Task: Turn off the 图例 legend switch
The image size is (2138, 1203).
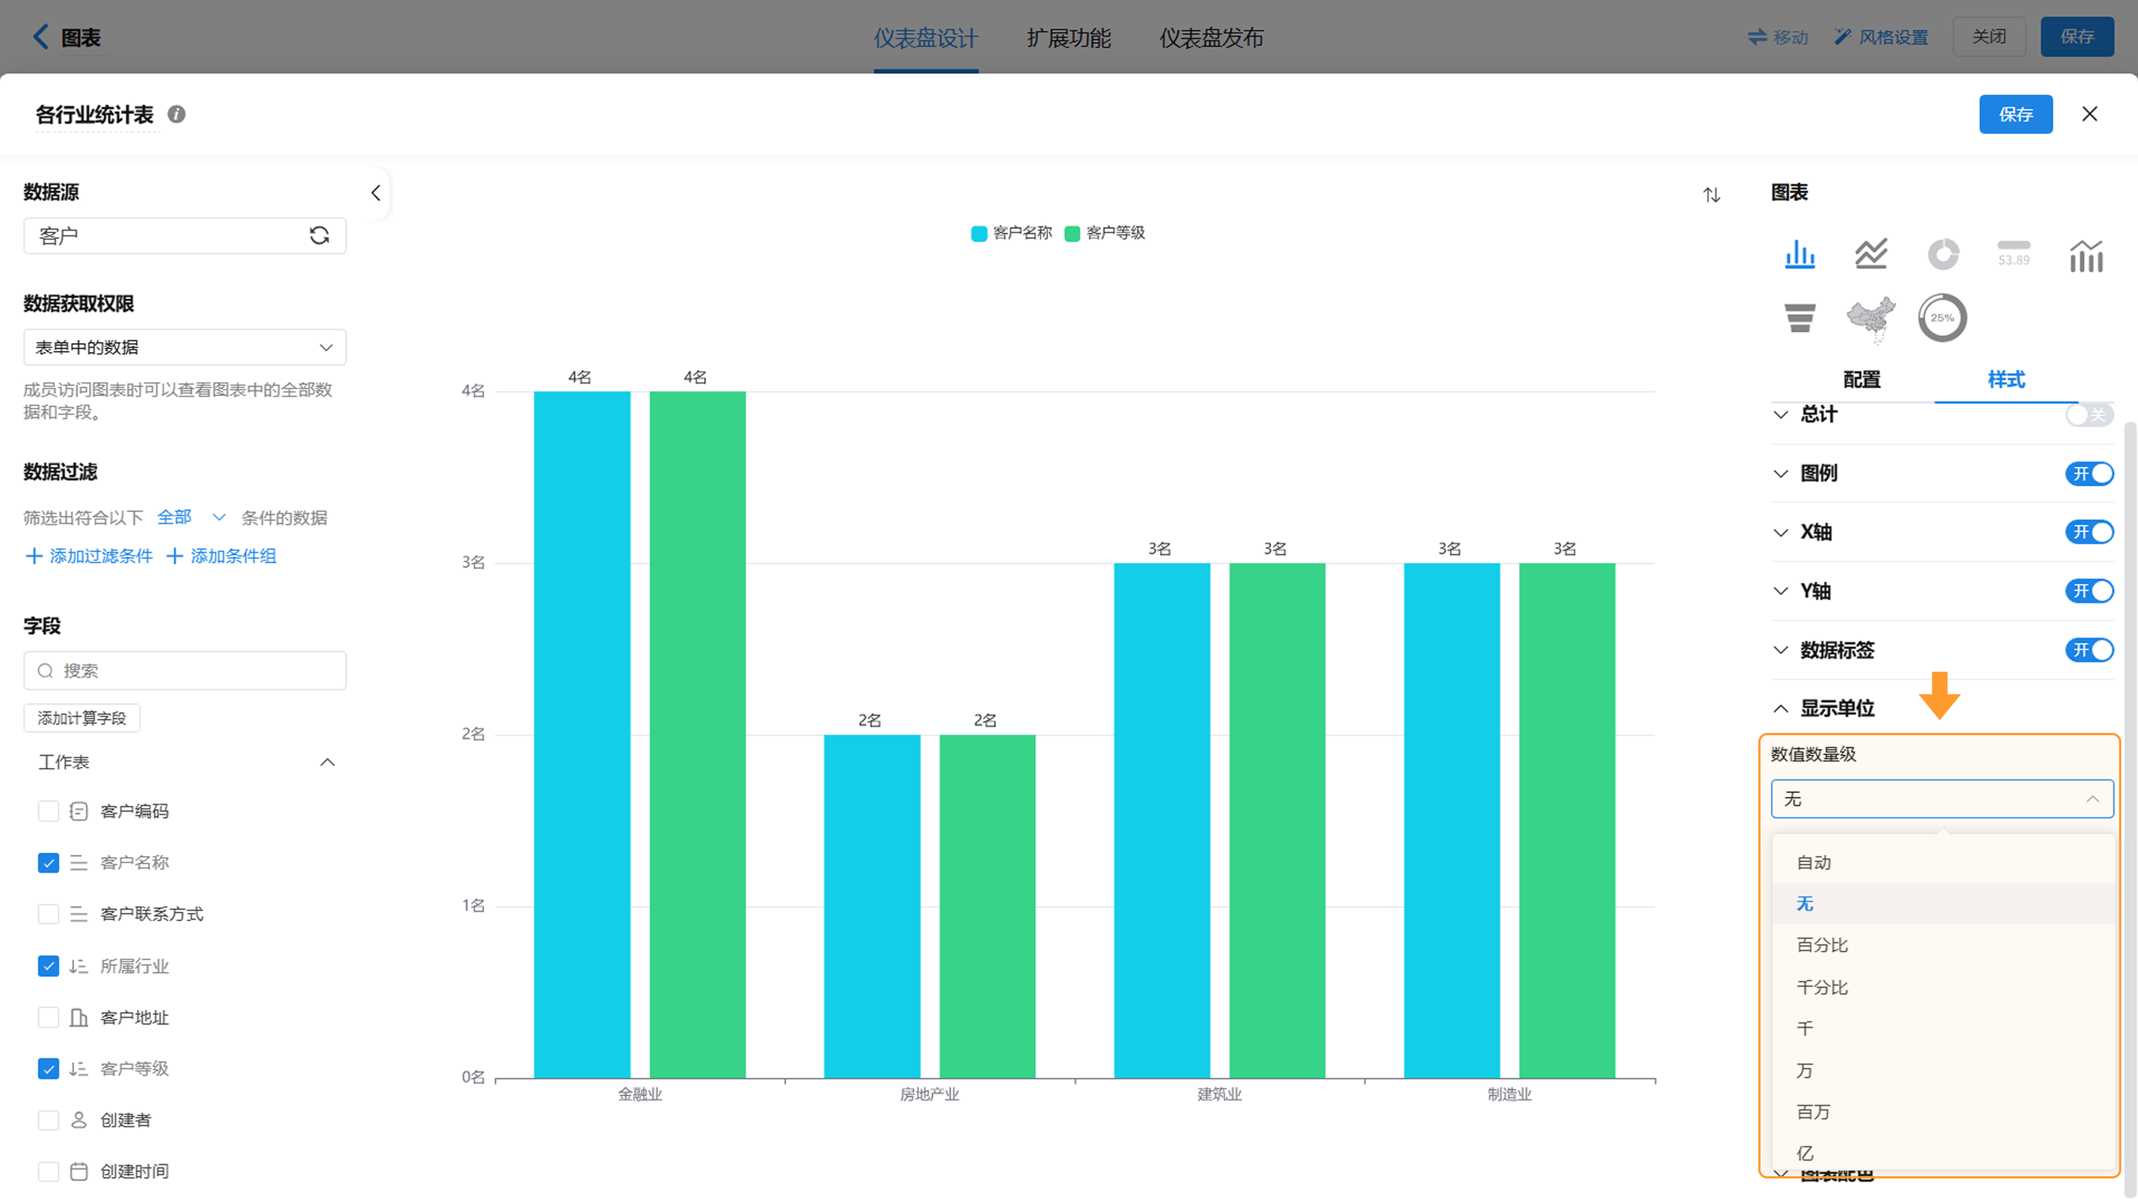Action: 2088,473
